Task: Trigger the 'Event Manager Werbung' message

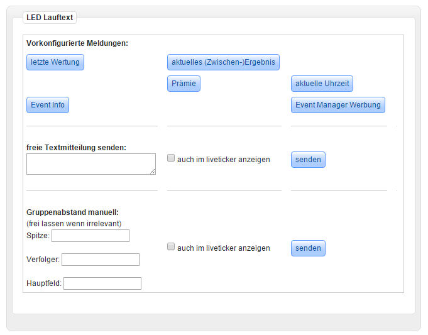Action: coord(337,105)
